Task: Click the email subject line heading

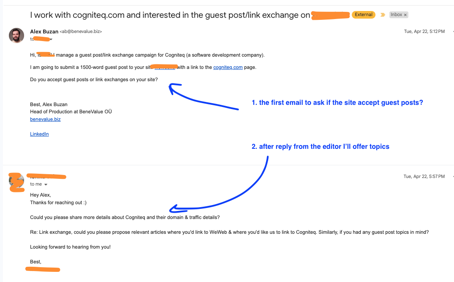Action: [x=170, y=15]
